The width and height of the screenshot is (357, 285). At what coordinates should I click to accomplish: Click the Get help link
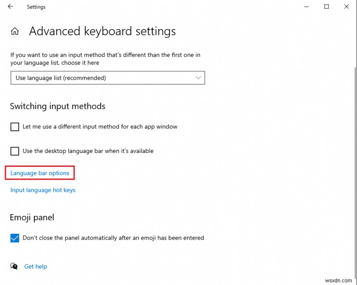pos(35,266)
